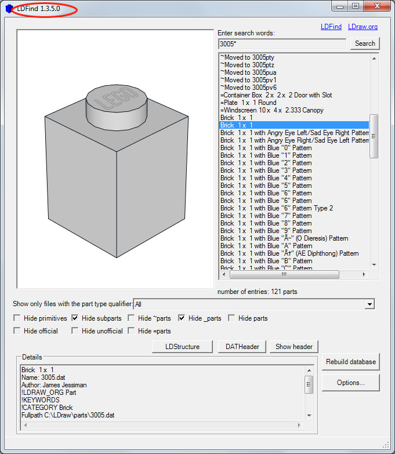Viewport: 395px width, 454px height.
Task: Open the Options... dialog
Action: click(x=351, y=383)
